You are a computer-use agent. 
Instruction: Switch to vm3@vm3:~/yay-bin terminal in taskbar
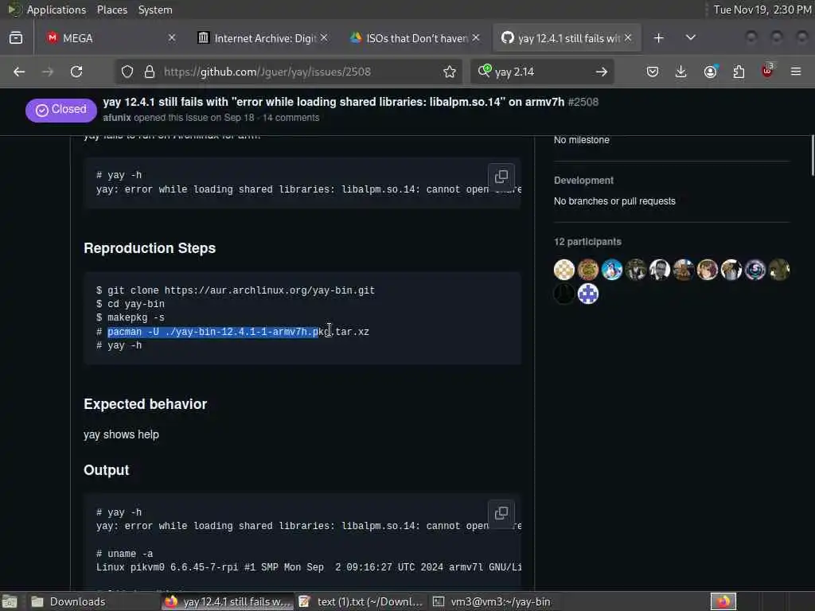point(492,601)
